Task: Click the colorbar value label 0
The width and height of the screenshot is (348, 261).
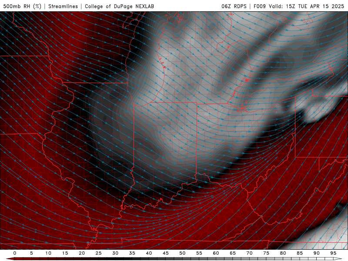Action: (x=15, y=253)
